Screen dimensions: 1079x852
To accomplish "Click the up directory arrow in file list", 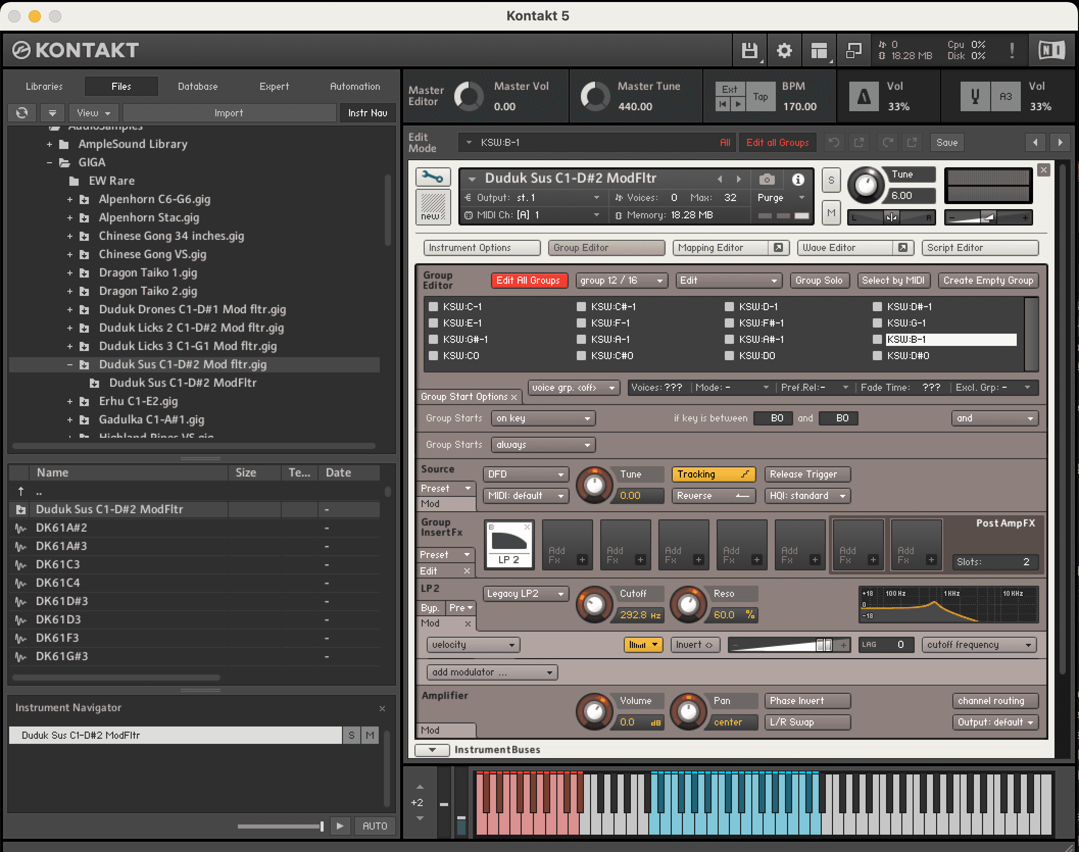I will pyautogui.click(x=21, y=491).
